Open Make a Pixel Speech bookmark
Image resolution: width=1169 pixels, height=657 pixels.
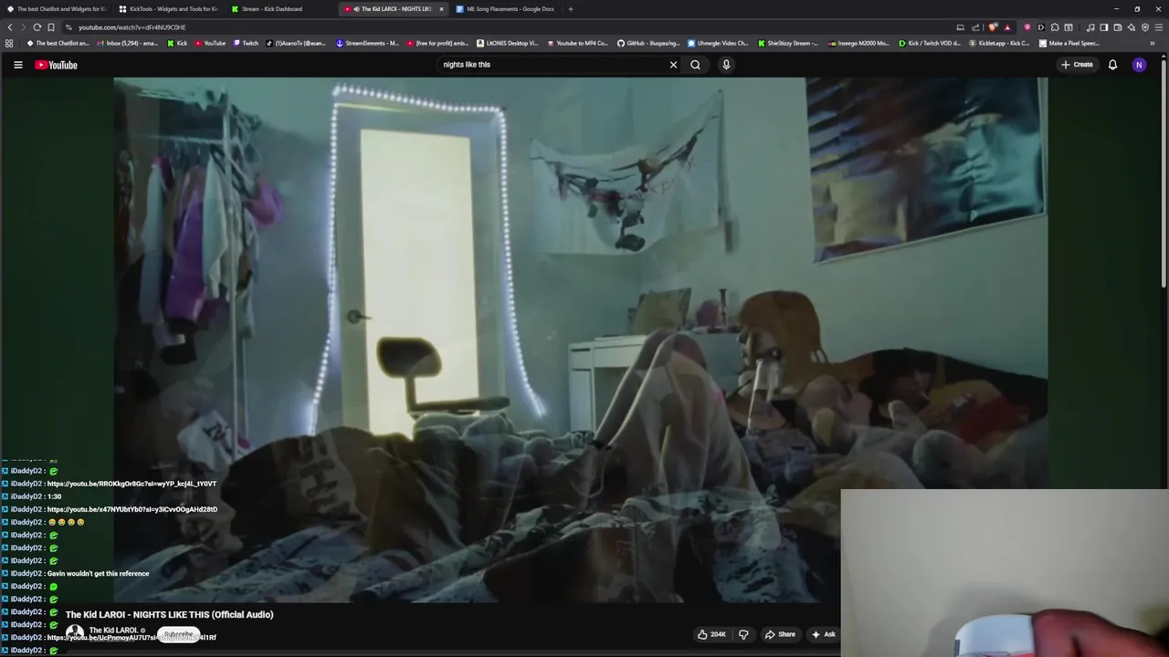click(1069, 43)
